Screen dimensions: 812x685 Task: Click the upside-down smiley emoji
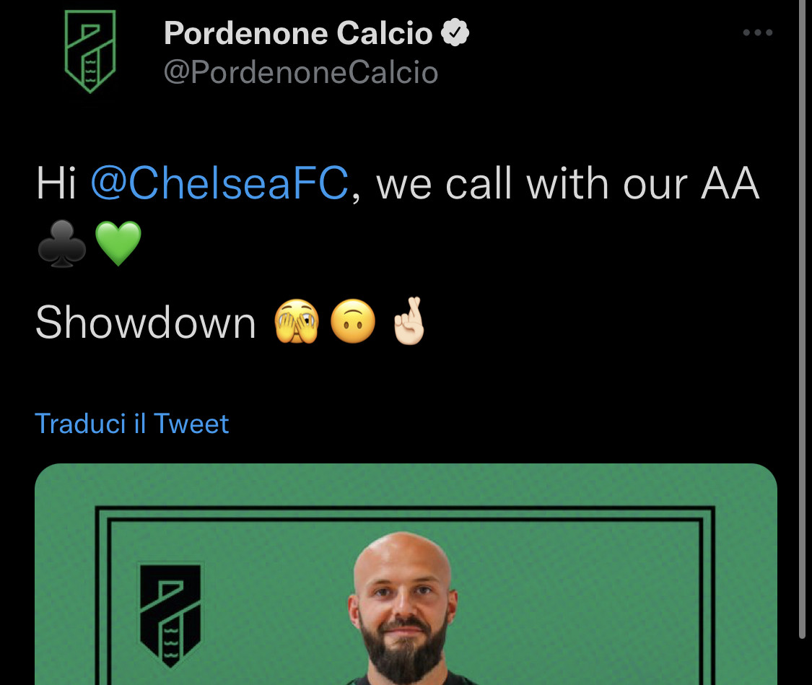(x=353, y=323)
